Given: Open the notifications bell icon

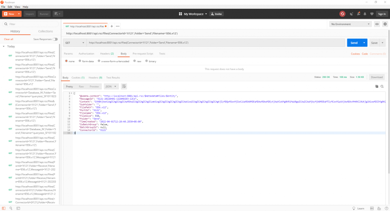Looking at the screenshot, I should pyautogui.click(x=365, y=14).
